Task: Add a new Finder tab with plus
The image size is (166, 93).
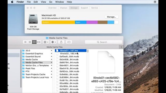Action: 121,47
